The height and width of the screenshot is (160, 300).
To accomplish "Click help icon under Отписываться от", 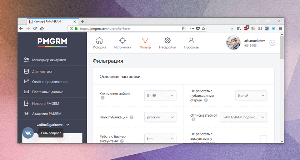I will (194, 119).
